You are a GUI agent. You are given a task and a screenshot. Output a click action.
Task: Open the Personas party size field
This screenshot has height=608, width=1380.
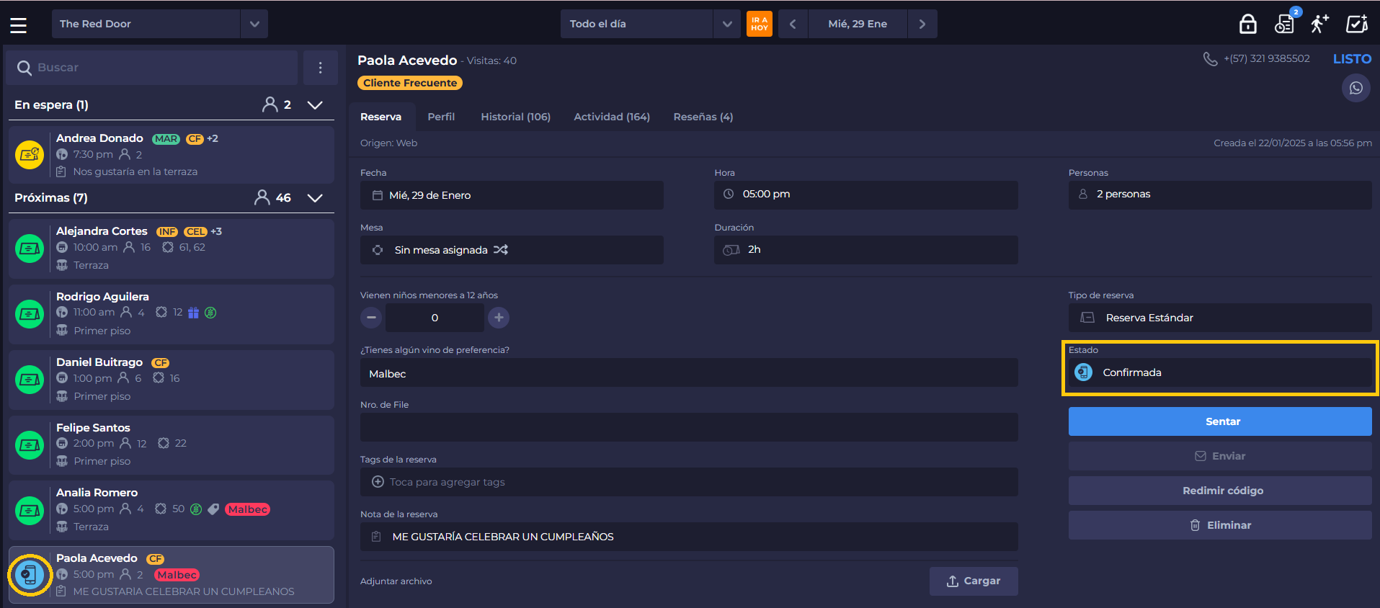tap(1220, 195)
